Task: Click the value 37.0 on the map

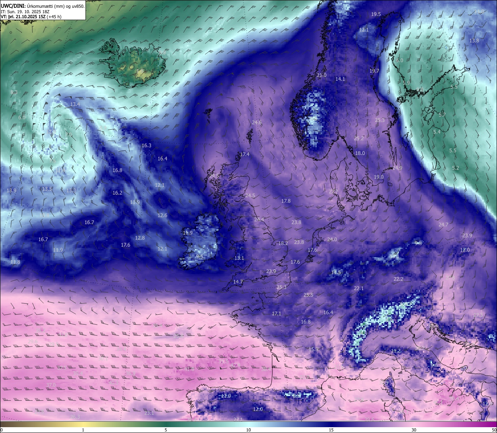Action: coord(51,384)
